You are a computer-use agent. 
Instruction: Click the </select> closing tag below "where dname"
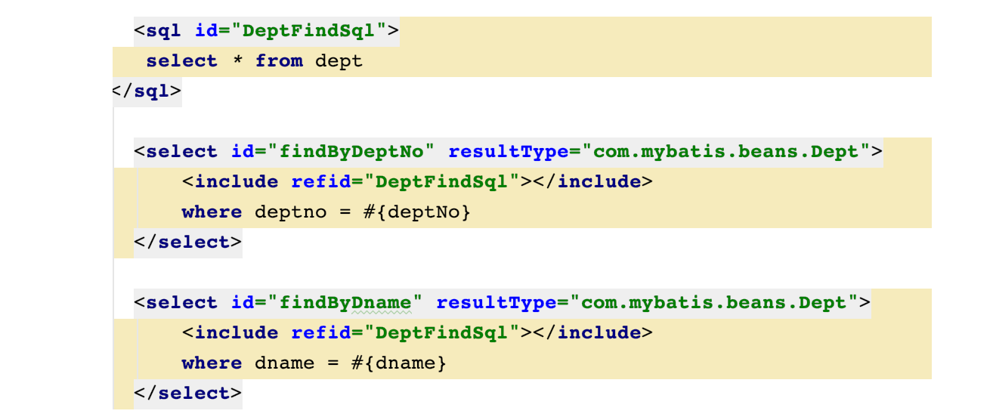click(188, 394)
